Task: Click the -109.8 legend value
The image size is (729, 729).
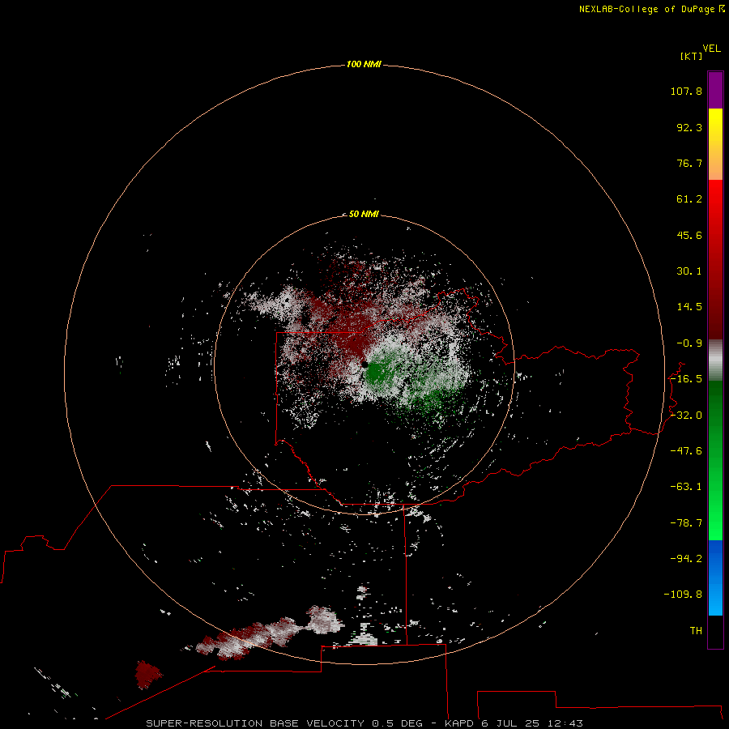Action: 683,595
